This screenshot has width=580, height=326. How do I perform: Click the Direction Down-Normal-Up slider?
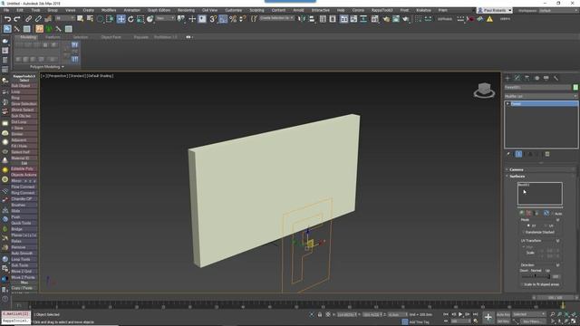(x=536, y=276)
